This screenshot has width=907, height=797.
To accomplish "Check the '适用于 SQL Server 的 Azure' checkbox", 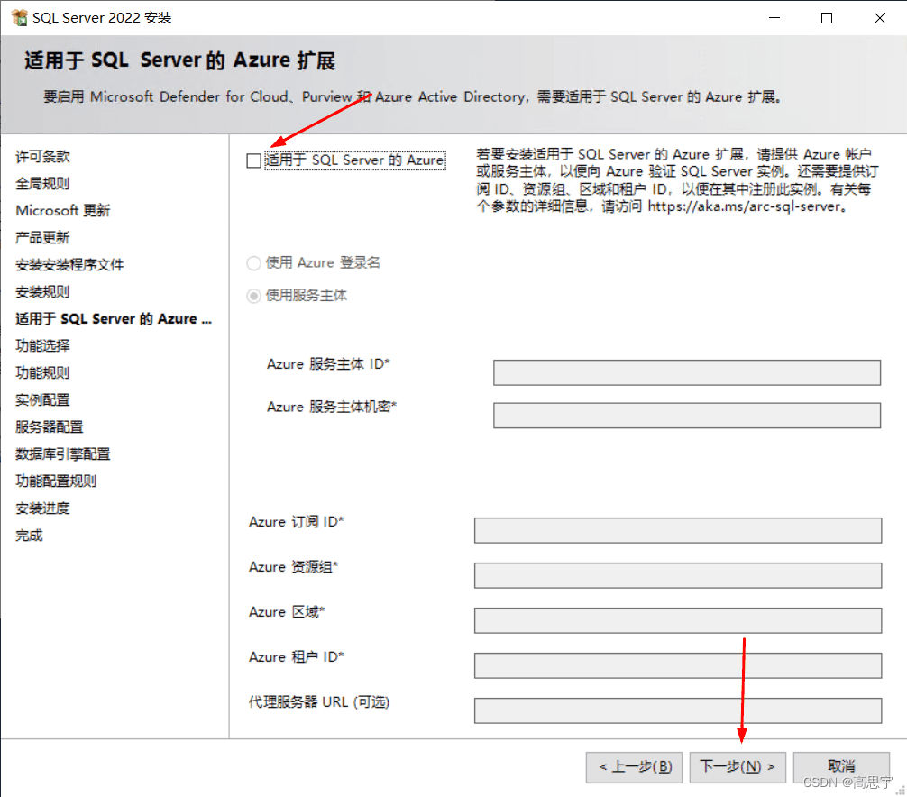I will [x=253, y=160].
